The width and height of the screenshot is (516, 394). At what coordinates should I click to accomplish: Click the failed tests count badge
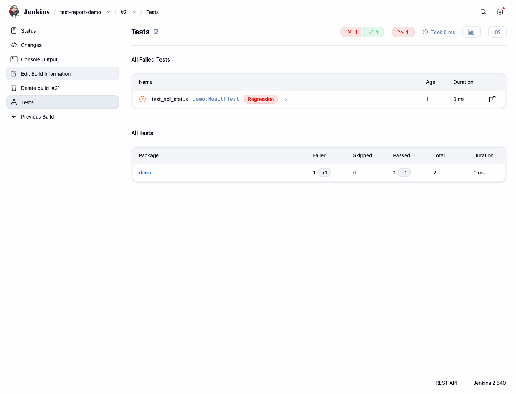(x=352, y=32)
